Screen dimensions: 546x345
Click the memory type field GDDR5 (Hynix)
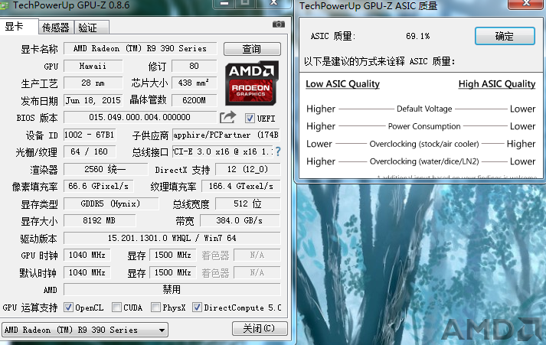pos(111,203)
